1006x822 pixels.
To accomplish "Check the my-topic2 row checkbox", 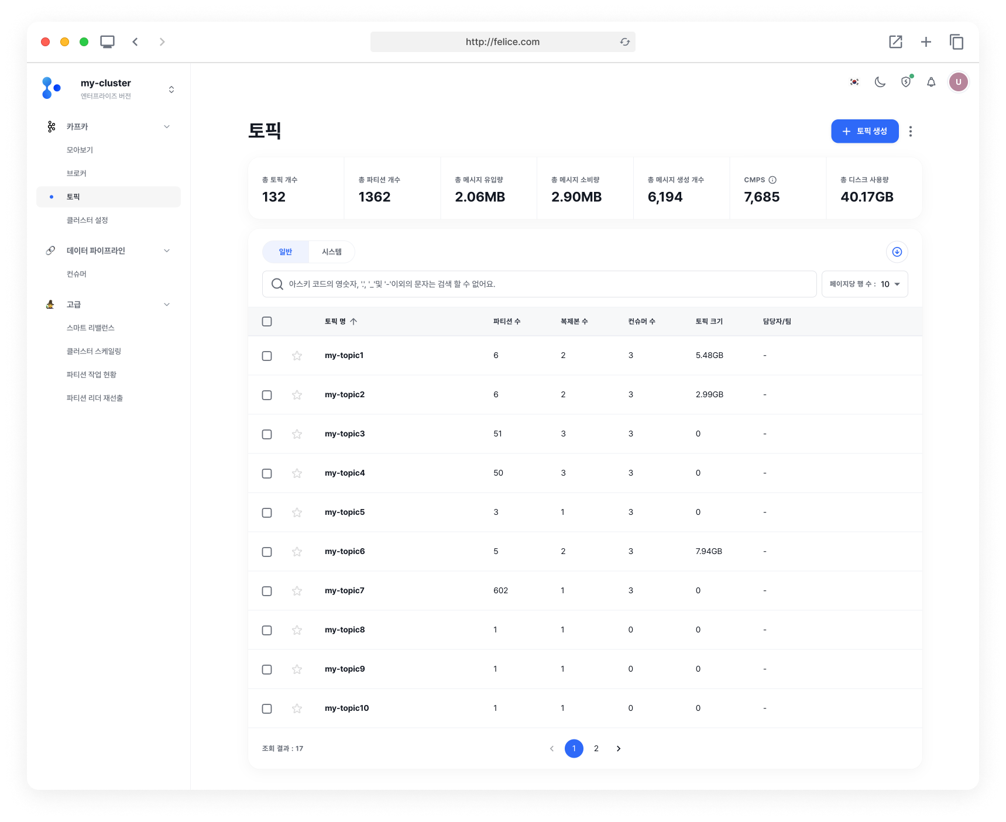I will (x=267, y=395).
